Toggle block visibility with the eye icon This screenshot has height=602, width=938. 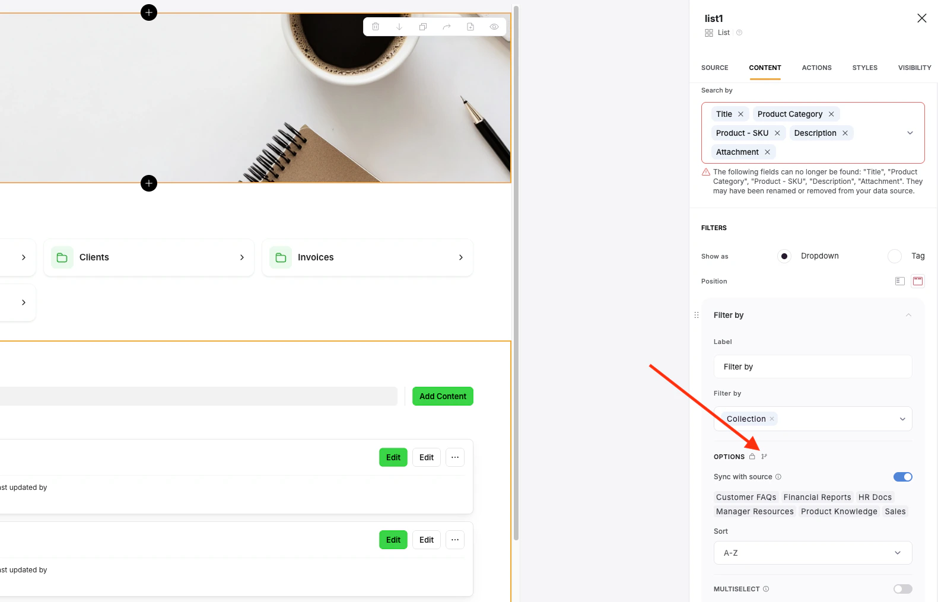click(x=494, y=27)
